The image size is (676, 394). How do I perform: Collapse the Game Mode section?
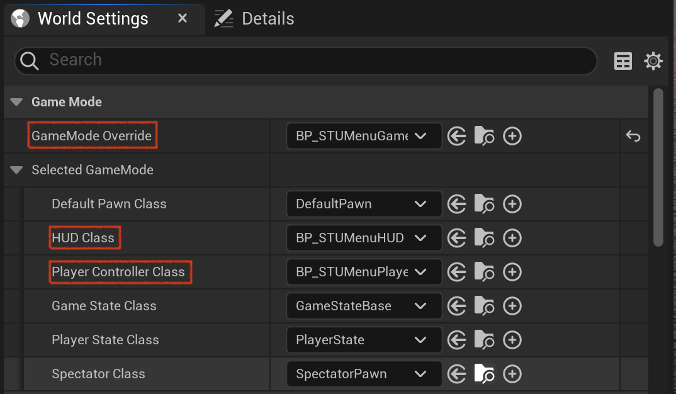tap(16, 102)
